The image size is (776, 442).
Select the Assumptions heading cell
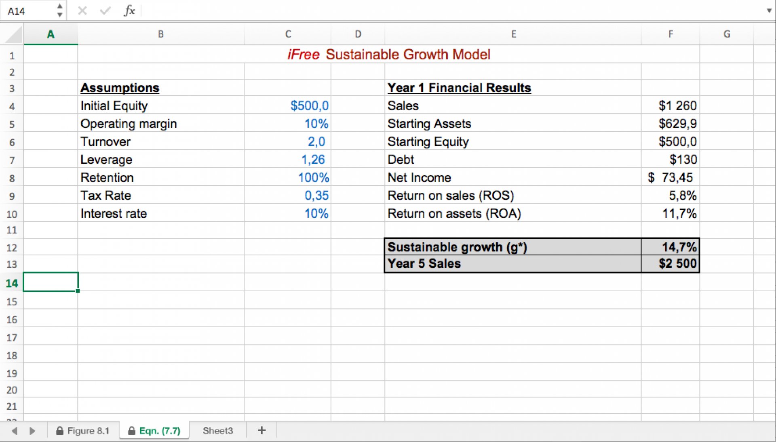(161, 88)
